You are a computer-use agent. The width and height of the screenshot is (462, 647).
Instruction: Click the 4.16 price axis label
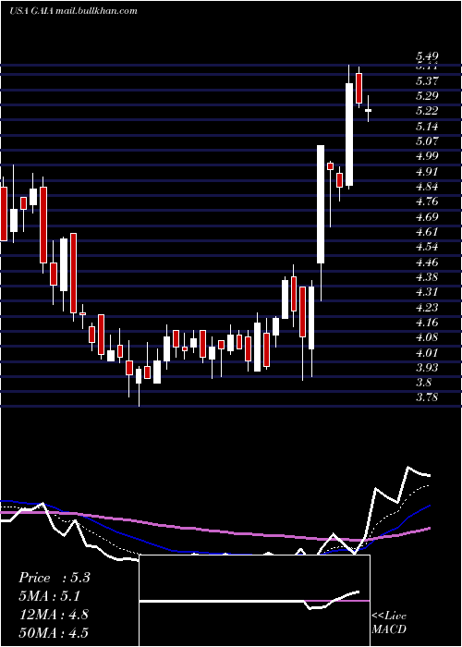[427, 323]
